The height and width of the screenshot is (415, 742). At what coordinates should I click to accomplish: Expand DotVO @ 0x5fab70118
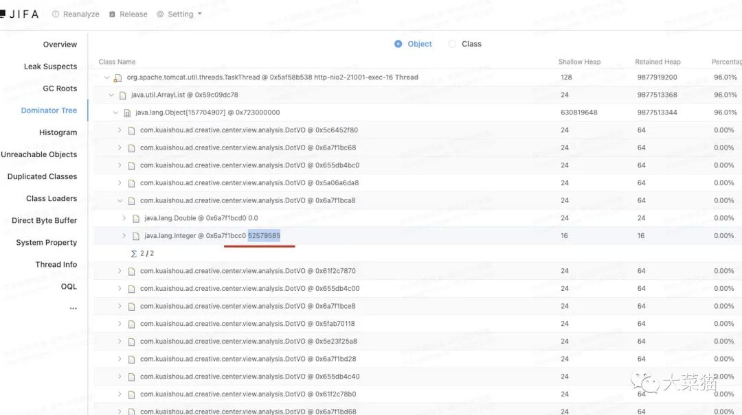click(120, 324)
